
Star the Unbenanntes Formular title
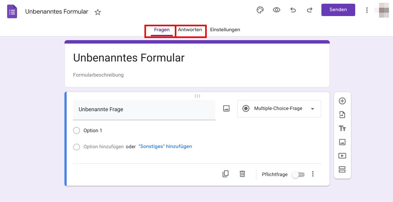98,12
